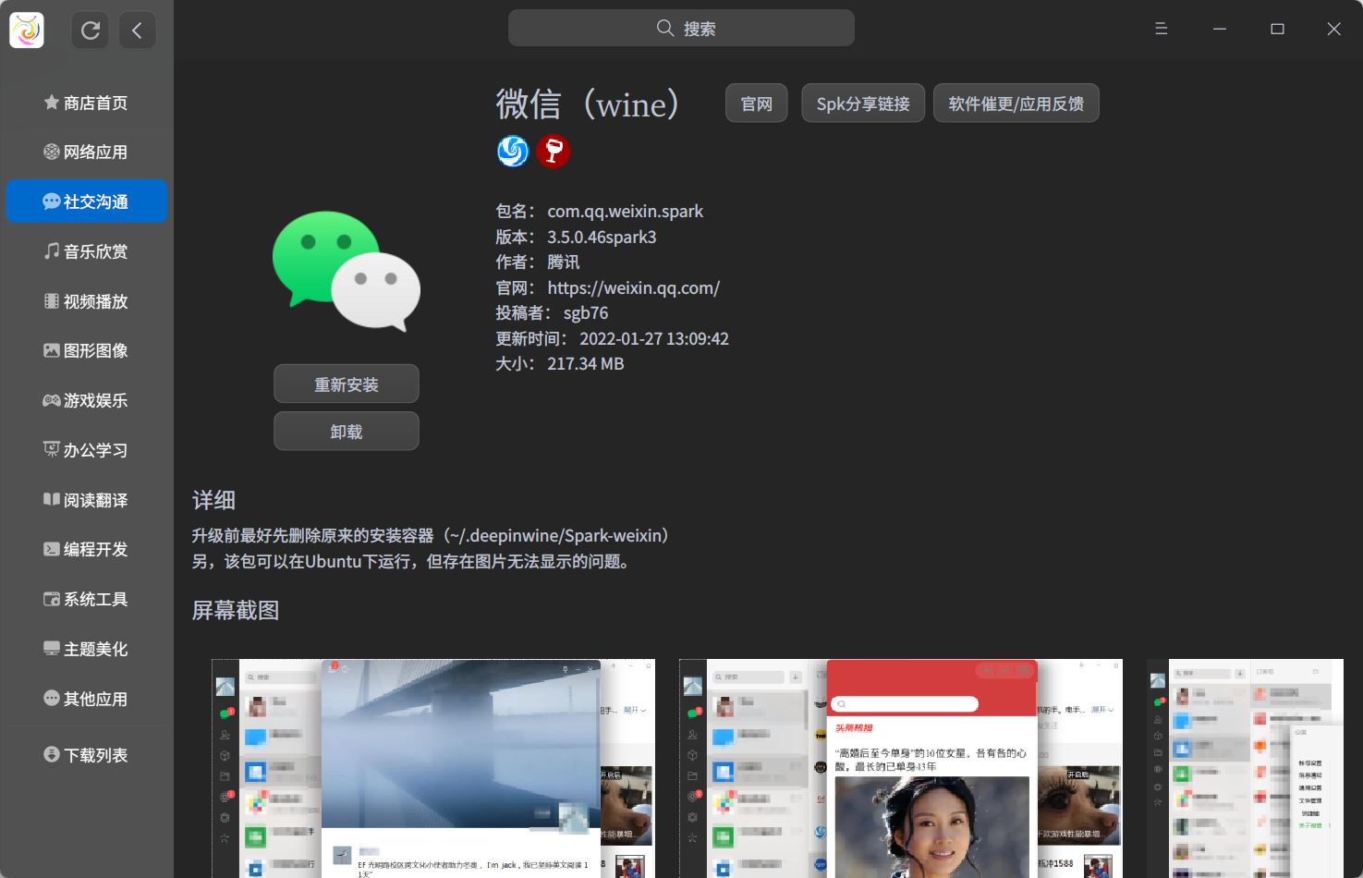Click the refresh icon in the top toolbar
Image resolution: width=1363 pixels, height=878 pixels.
pos(90,30)
